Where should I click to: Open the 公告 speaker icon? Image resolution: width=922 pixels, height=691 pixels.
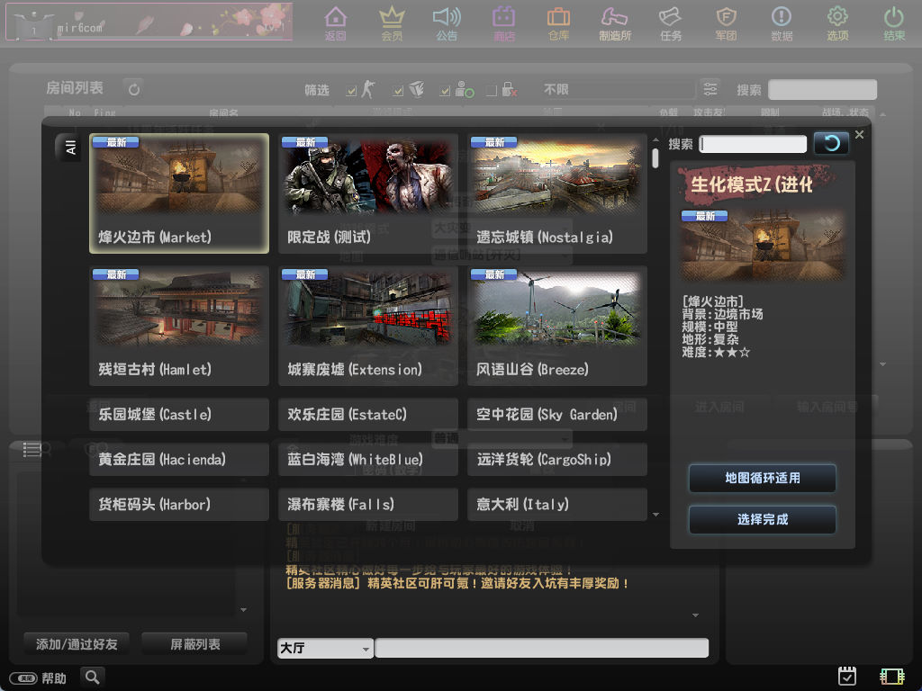click(447, 23)
